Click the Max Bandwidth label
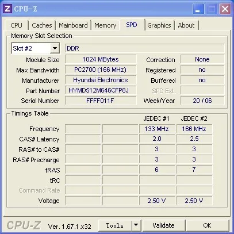The image size is (234, 234). click(x=38, y=70)
